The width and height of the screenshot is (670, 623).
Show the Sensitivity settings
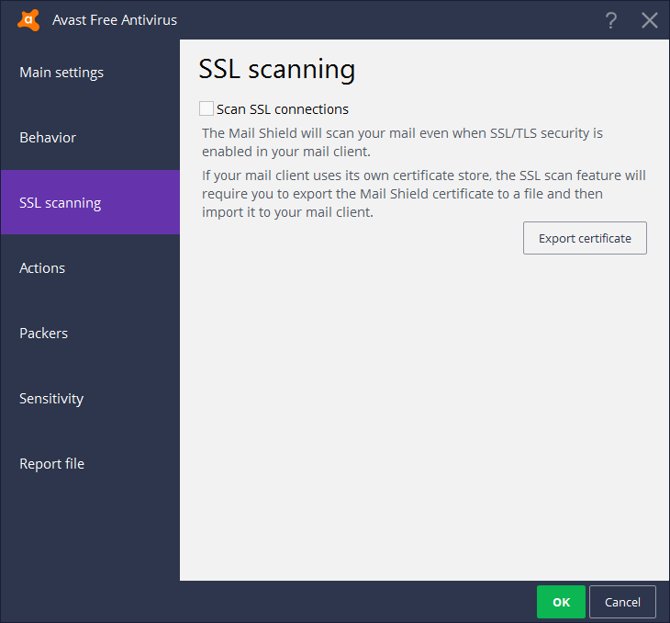tap(90, 399)
